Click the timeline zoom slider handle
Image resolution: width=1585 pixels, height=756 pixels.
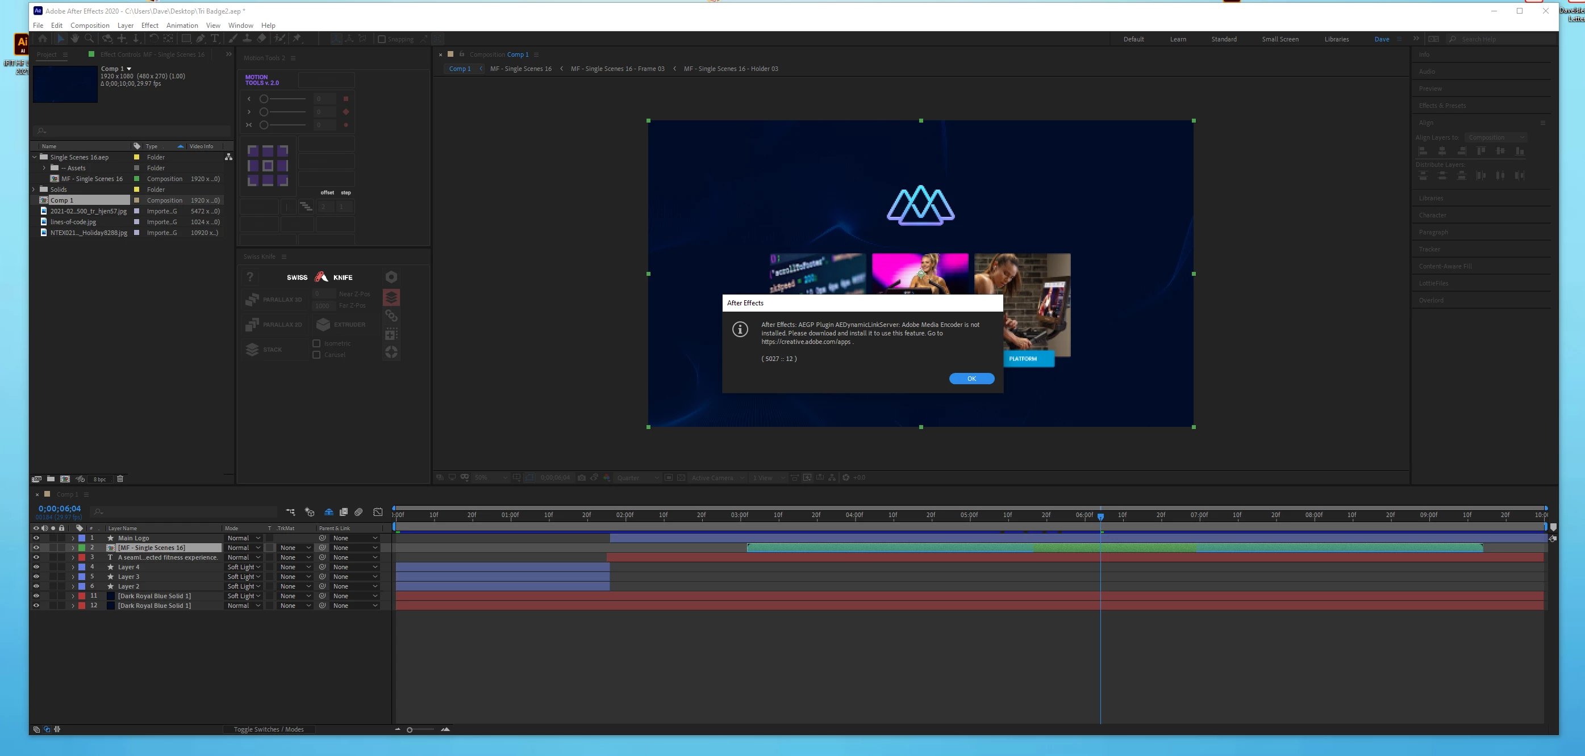pos(409,729)
